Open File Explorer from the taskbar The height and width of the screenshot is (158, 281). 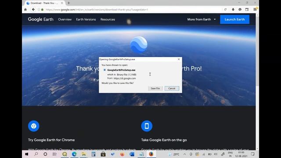click(84, 154)
